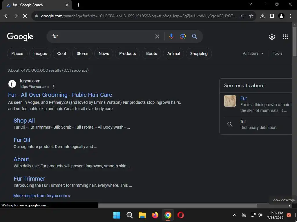The image size is (297, 222).
Task: Open taskbar Search
Action: point(130,215)
